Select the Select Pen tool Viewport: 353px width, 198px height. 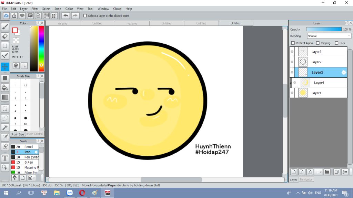(5, 137)
